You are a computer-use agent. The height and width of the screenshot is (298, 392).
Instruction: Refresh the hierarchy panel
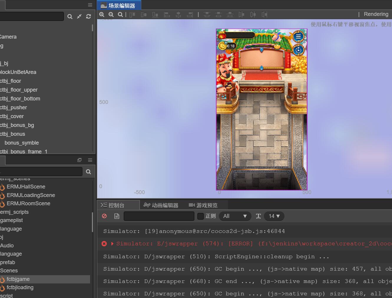point(88,16)
